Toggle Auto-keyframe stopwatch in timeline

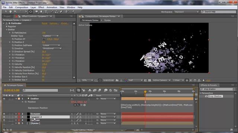[110, 90]
